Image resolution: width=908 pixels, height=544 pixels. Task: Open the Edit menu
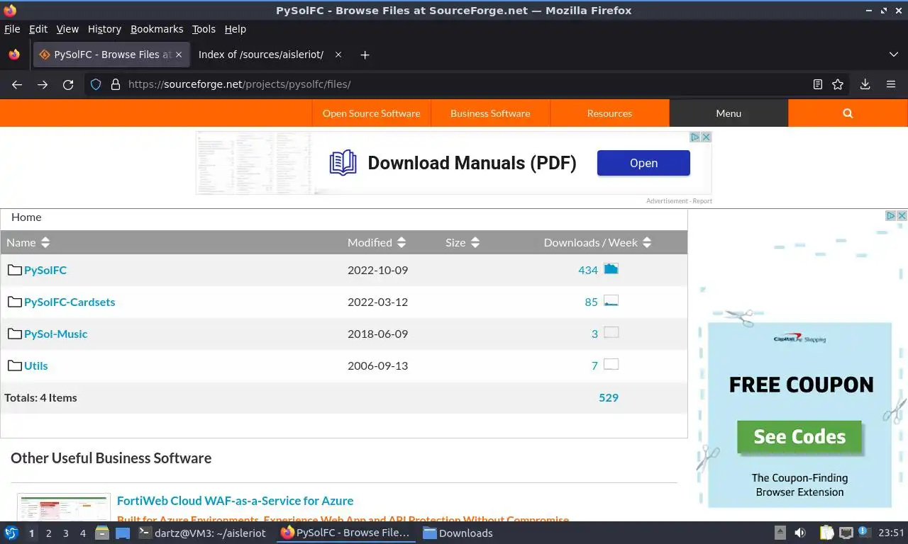point(38,29)
